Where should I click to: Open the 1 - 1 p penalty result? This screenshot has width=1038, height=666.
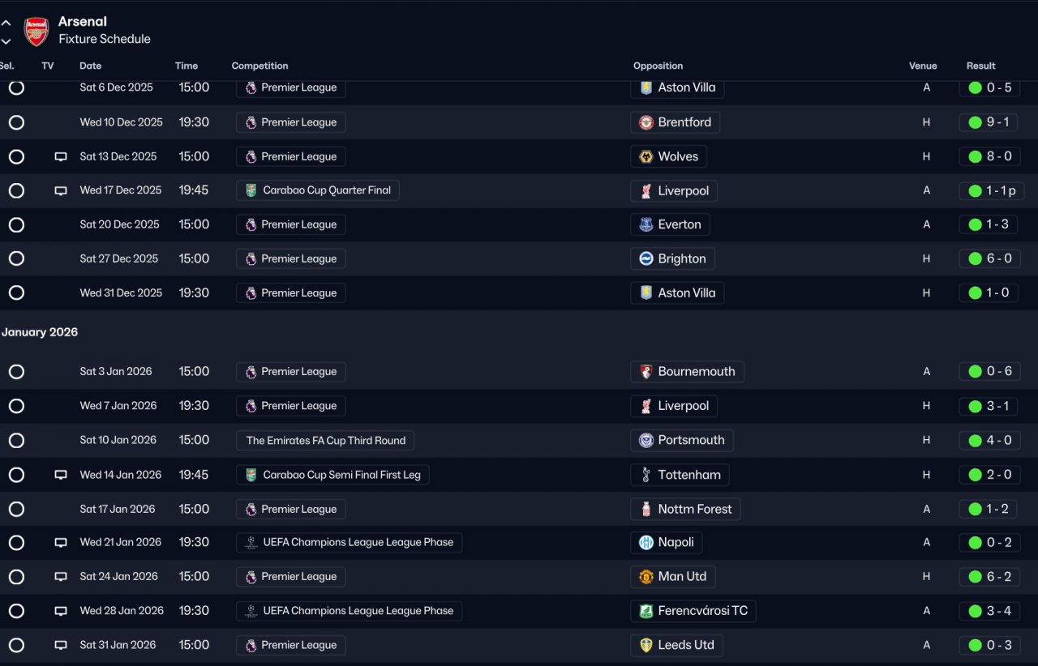(992, 191)
